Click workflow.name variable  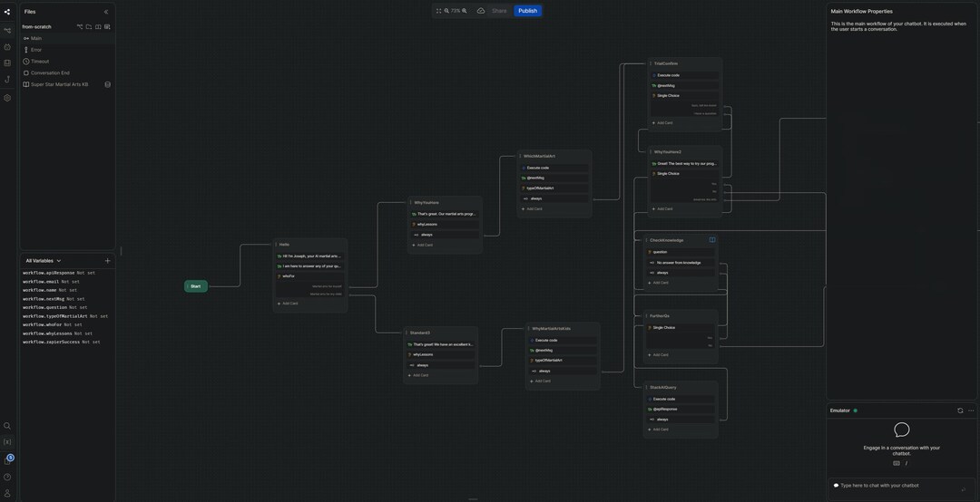(50, 290)
